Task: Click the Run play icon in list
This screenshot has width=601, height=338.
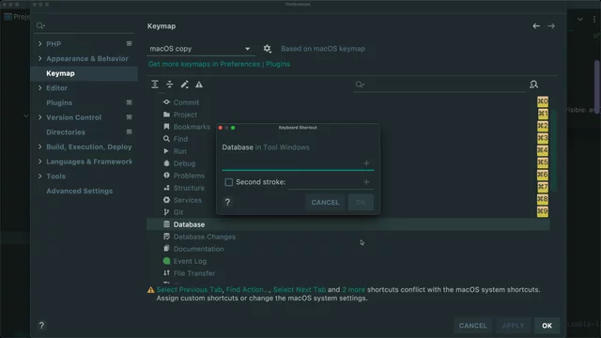Action: [166, 151]
